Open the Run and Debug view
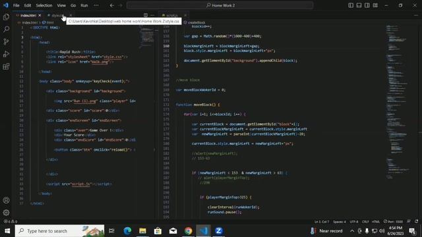The width and height of the screenshot is (422, 237). point(6,54)
